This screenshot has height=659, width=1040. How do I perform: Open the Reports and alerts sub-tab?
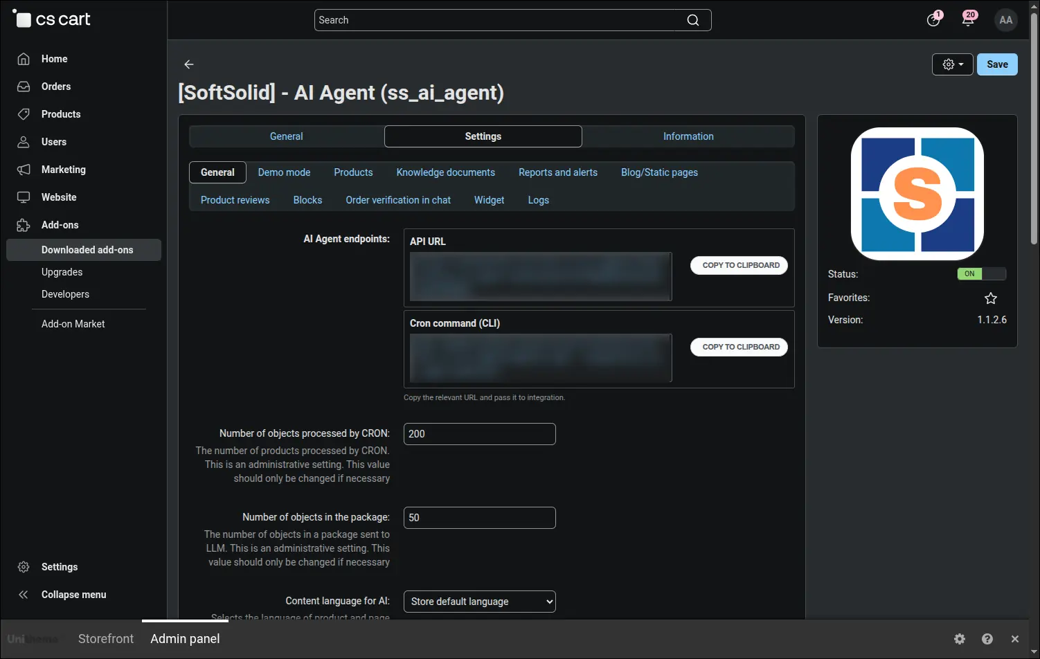click(x=558, y=172)
